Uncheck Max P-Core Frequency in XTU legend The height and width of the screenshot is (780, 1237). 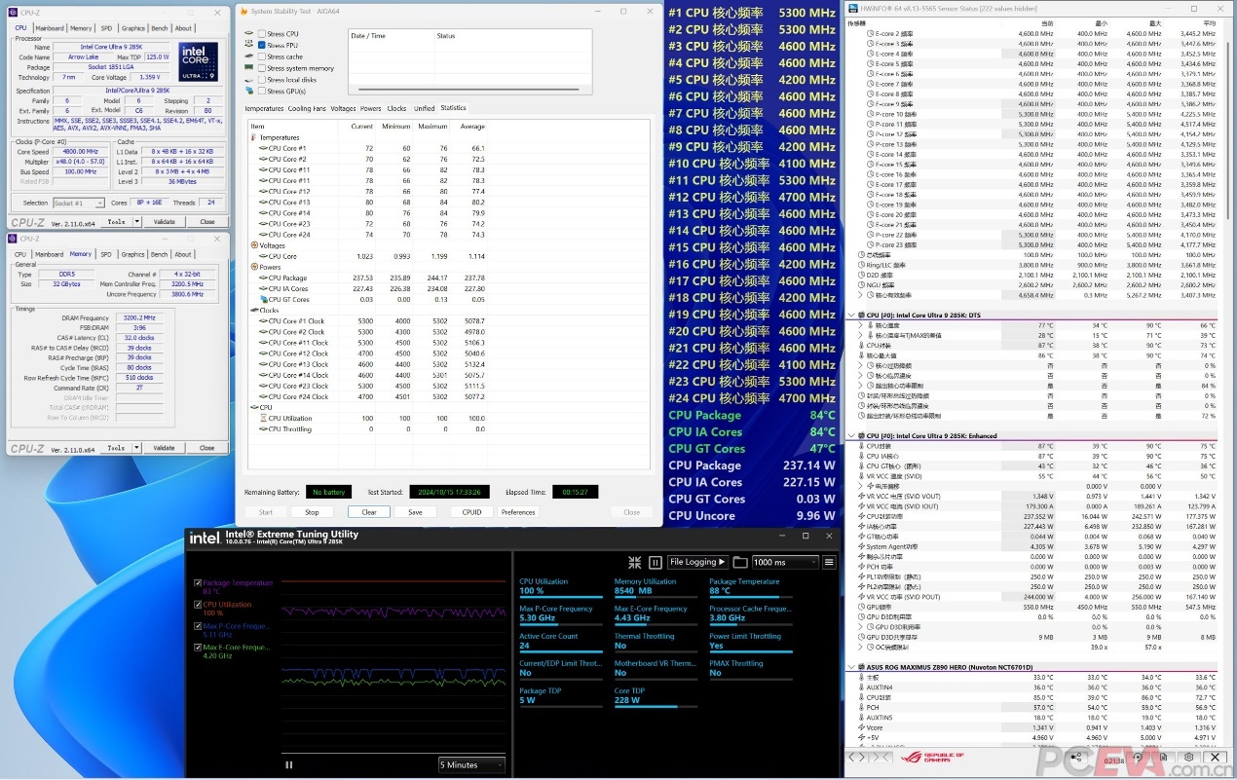(198, 626)
